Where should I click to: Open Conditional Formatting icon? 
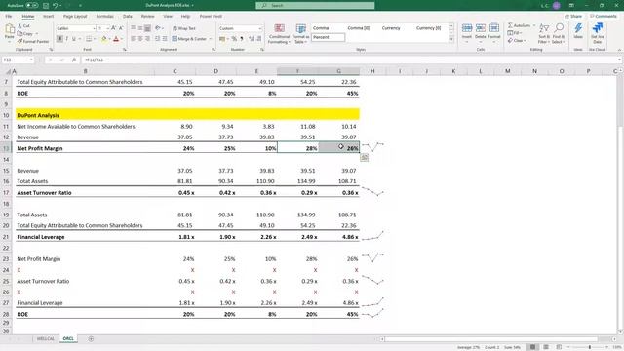280,28
